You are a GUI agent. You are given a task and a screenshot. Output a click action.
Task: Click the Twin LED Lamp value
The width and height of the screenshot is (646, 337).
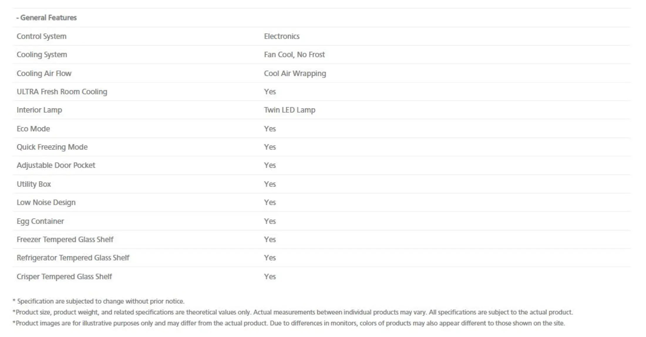pos(290,110)
